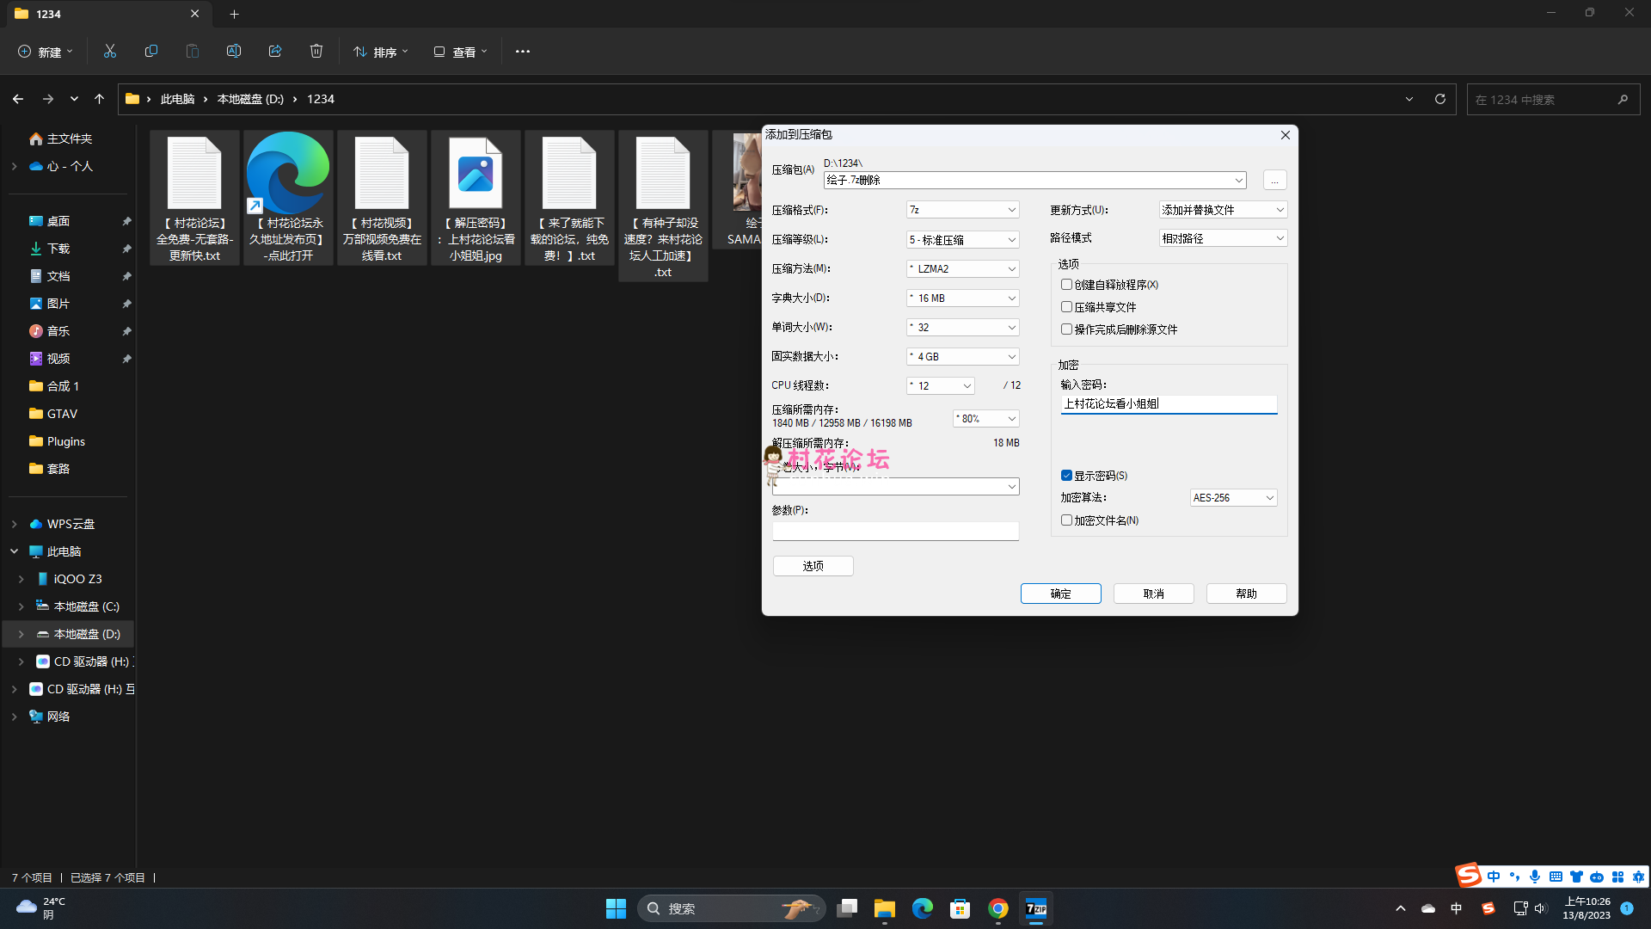
Task: Switch to the 1234 Explorer tab
Action: 107,14
